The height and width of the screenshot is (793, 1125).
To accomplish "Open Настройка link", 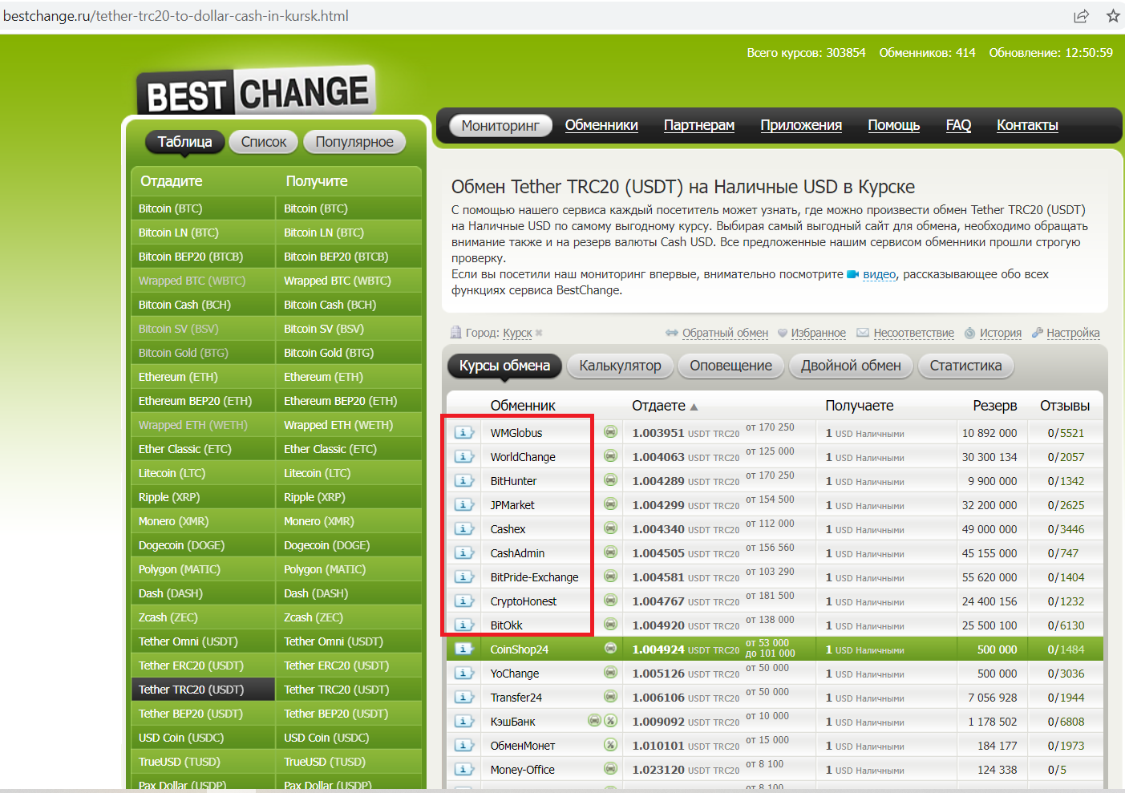I will pyautogui.click(x=1073, y=333).
